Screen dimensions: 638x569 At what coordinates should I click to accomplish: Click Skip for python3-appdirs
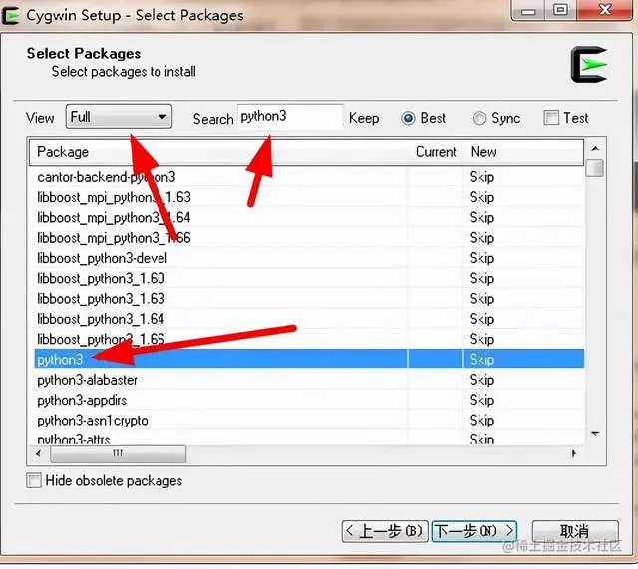pos(481,401)
